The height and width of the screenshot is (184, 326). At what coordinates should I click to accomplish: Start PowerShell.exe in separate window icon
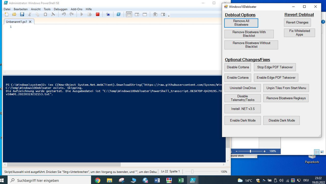pyautogui.click(x=118, y=14)
